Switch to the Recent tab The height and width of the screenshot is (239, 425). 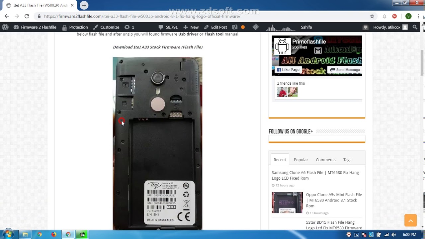280,160
